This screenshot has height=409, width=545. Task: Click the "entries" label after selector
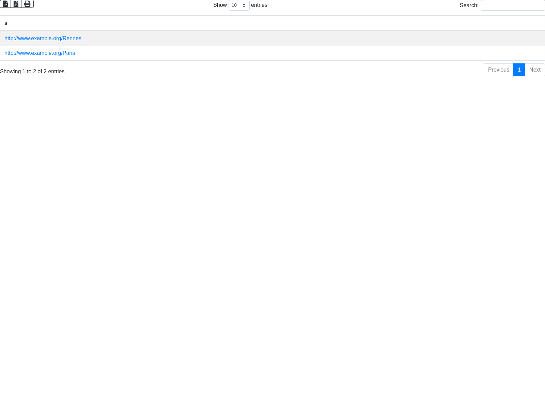click(x=259, y=5)
